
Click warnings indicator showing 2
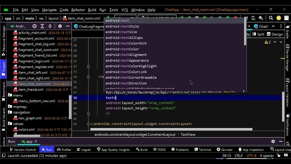tap(268, 42)
